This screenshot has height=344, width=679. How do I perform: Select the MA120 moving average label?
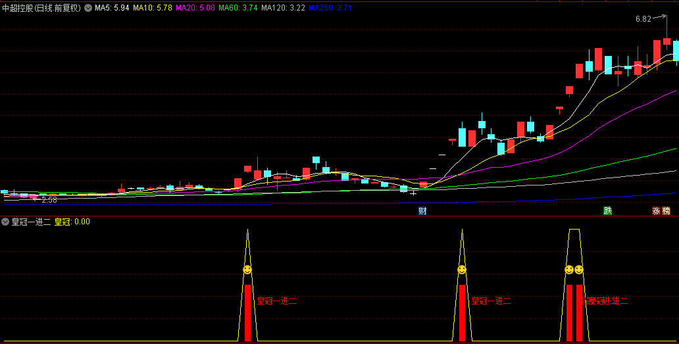pyautogui.click(x=283, y=9)
